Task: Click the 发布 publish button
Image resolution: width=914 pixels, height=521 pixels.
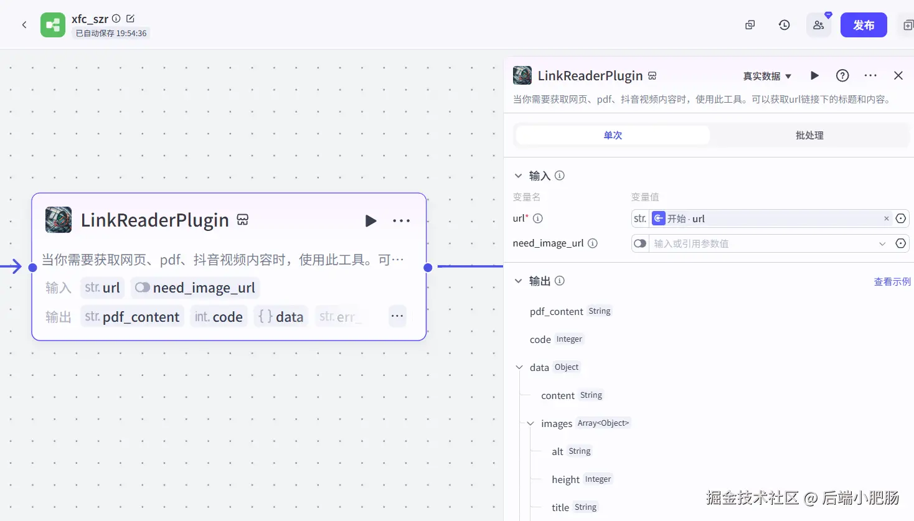Action: point(864,25)
